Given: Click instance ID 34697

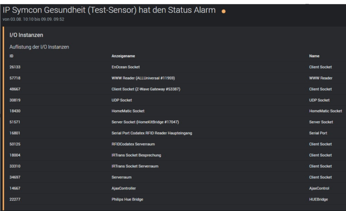Looking at the screenshot, I should [15, 177].
